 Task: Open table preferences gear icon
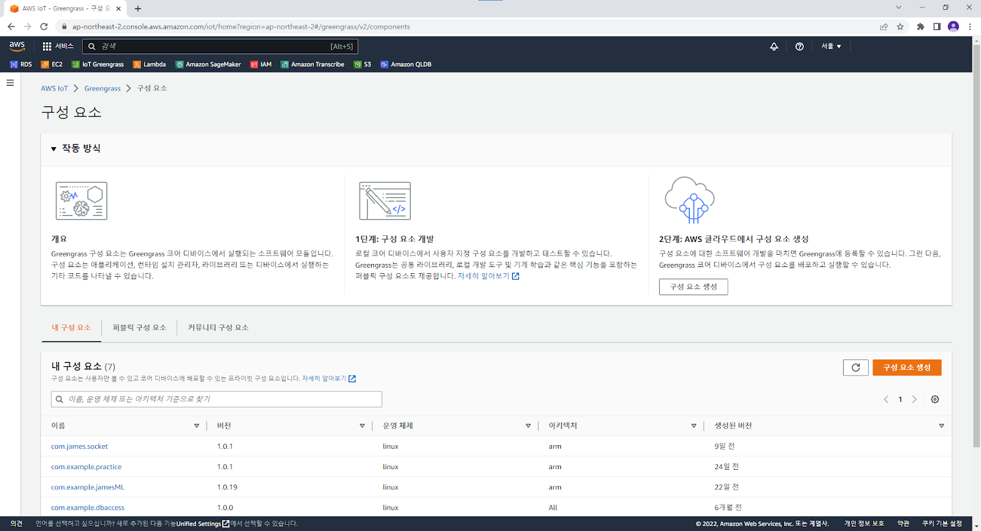[935, 399]
